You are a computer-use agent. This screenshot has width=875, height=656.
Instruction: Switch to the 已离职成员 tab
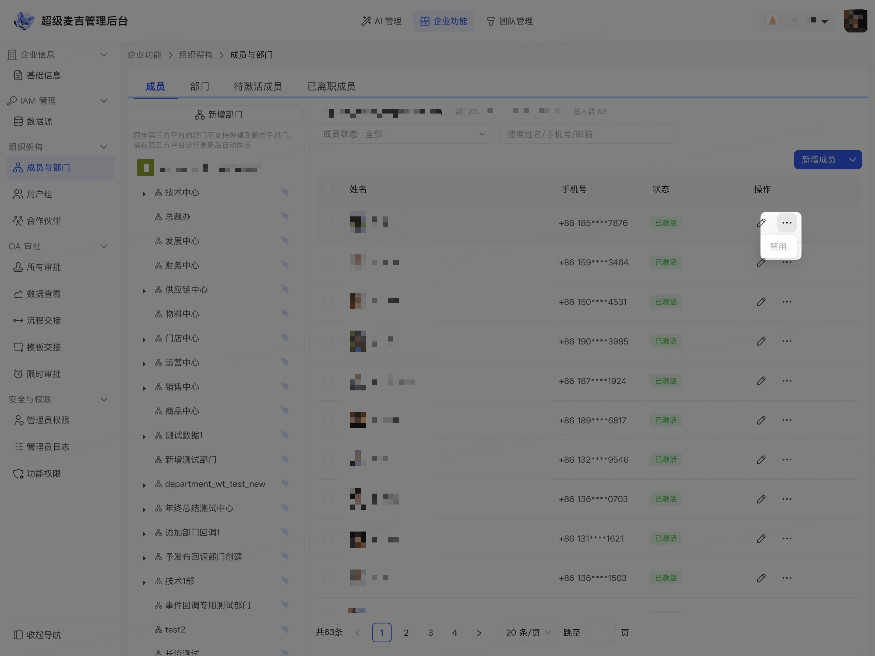point(331,86)
